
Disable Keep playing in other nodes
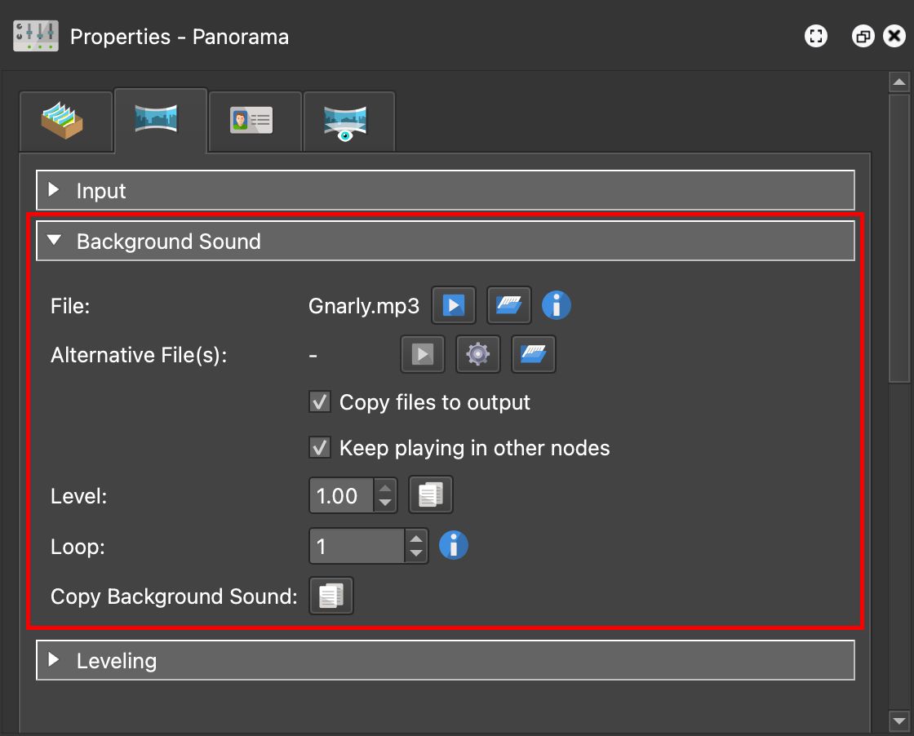click(319, 447)
